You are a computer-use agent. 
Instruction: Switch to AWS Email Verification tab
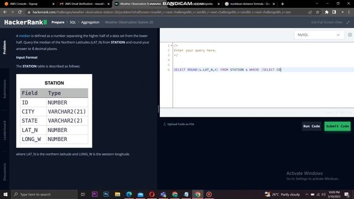(85, 4)
